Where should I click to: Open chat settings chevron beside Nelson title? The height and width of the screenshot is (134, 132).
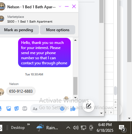click(60, 6)
